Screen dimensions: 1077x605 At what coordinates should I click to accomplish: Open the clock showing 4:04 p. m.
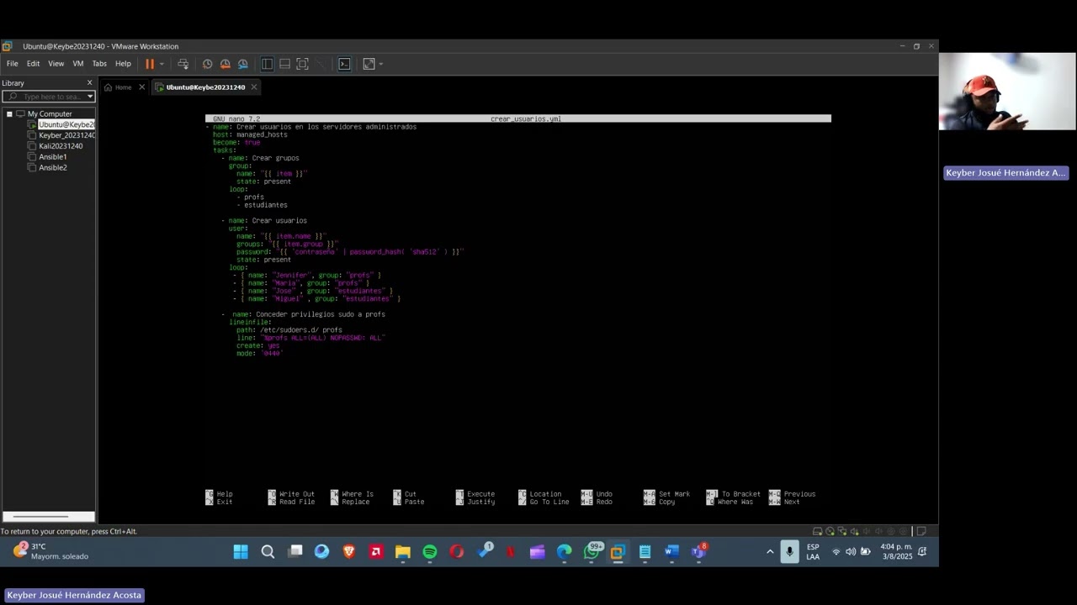[x=897, y=552]
